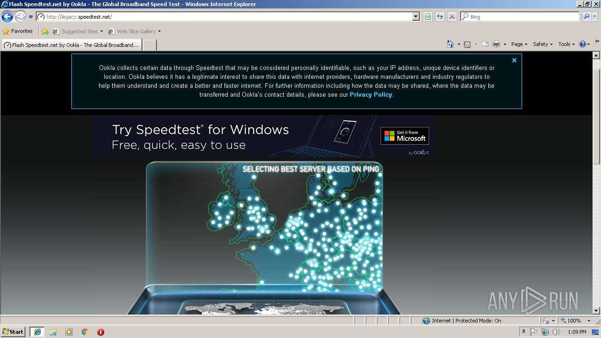Click the RSS Feeds icon
Viewport: 601px width, 338px height.
[467, 44]
